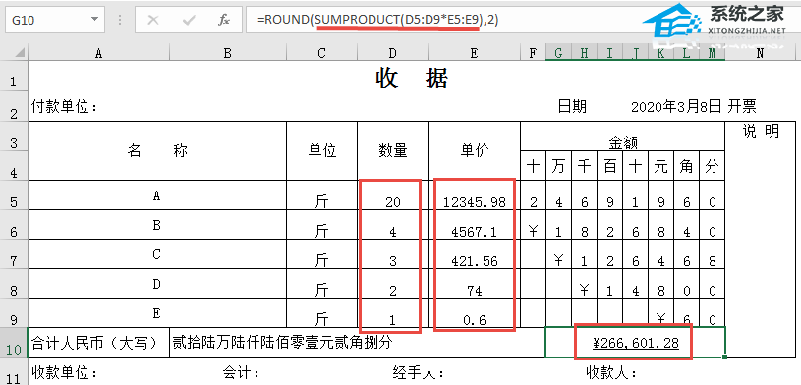Viewport: 801px width, 385px height.
Task: Click the 付款单位： cell
Action: [64, 107]
